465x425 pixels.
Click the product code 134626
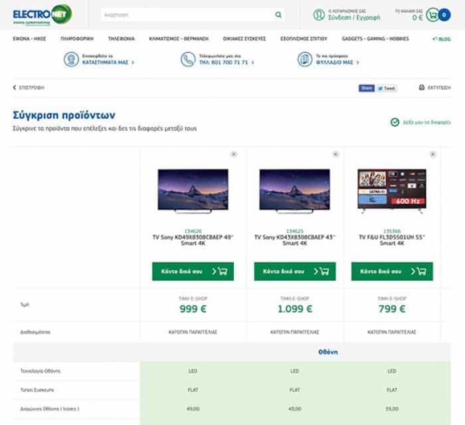[x=193, y=231]
